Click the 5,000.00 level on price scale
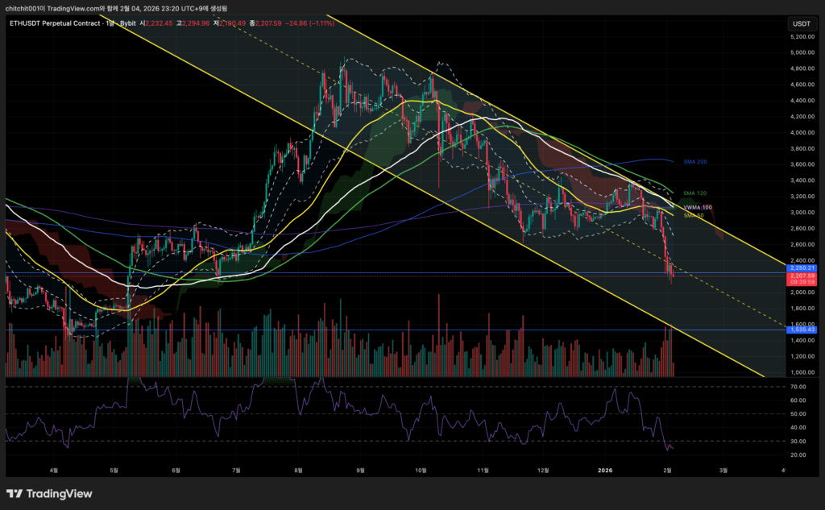This screenshot has width=825, height=510. 801,52
